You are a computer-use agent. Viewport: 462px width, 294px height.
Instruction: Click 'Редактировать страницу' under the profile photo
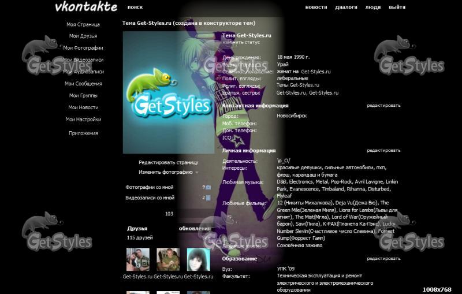pyautogui.click(x=168, y=162)
